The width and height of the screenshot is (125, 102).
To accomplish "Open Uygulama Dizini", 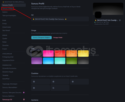I will pyautogui.click(x=8, y=60).
